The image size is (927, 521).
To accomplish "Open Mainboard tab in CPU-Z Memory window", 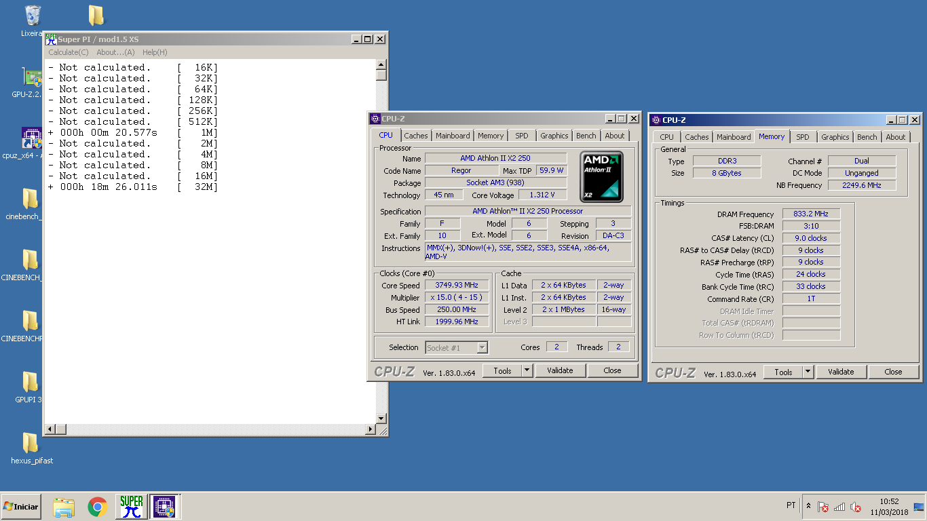I will (734, 137).
